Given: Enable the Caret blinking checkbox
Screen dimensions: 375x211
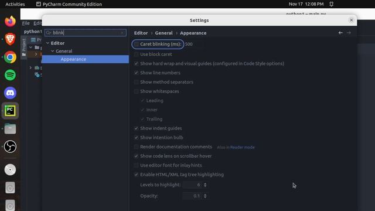Looking at the screenshot, I should point(137,44).
